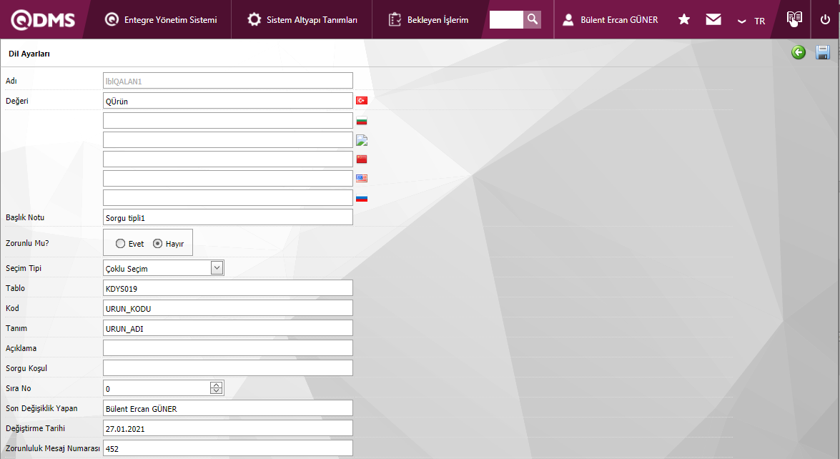840x459 pixels.
Task: Click Tablo field KDYS019
Action: pyautogui.click(x=227, y=288)
